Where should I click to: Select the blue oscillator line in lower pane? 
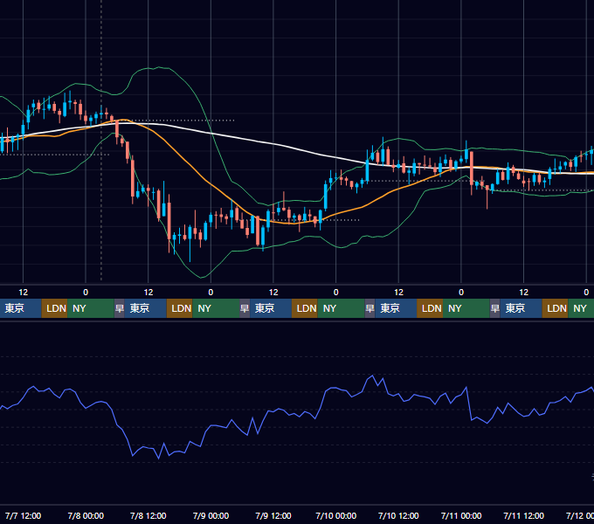[x=295, y=415]
